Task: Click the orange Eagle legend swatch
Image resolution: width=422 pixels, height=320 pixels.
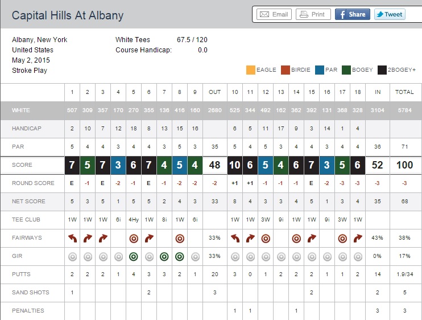Action: (x=251, y=70)
